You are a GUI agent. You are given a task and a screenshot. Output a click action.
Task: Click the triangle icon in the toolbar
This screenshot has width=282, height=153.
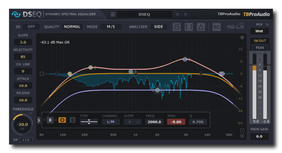[x=201, y=27]
